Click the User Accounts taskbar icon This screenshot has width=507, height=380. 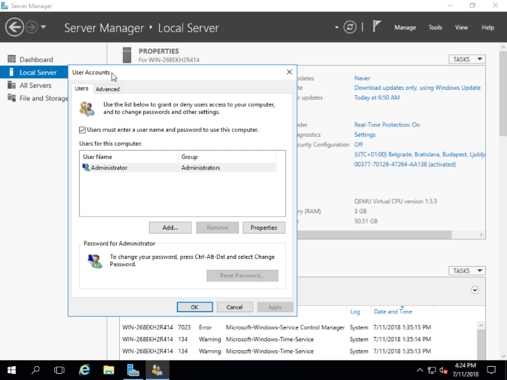pyautogui.click(x=157, y=370)
